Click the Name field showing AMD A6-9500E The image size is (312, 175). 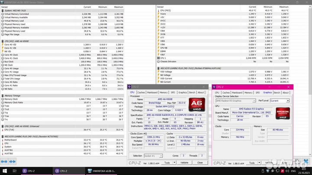click(x=165, y=99)
